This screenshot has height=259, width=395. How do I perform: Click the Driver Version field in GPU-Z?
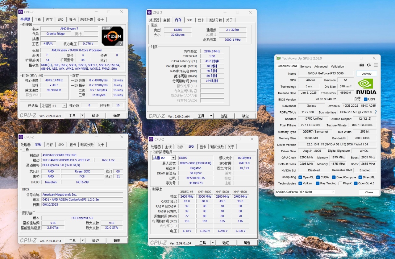pyautogui.click(x=337, y=145)
